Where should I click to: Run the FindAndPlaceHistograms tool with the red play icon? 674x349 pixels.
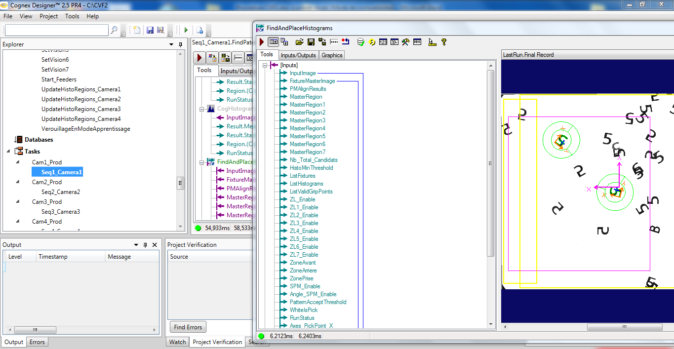tap(262, 42)
